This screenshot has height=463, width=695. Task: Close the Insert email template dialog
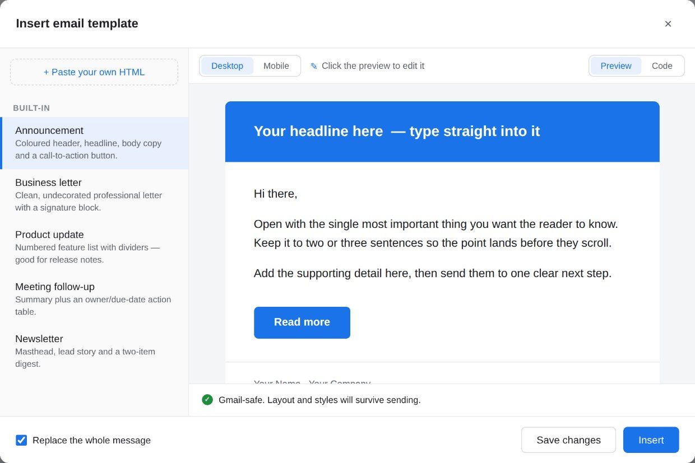tap(668, 24)
